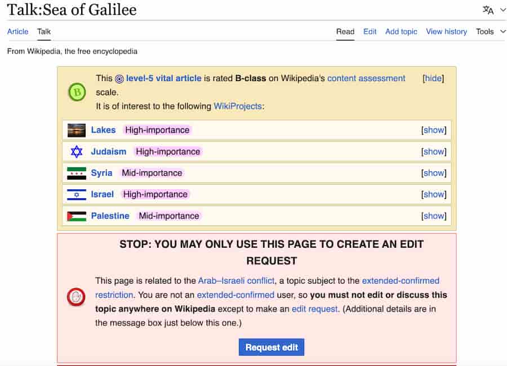
Task: Click the Talk:Sea of Galilee heading
Action: pos(72,10)
